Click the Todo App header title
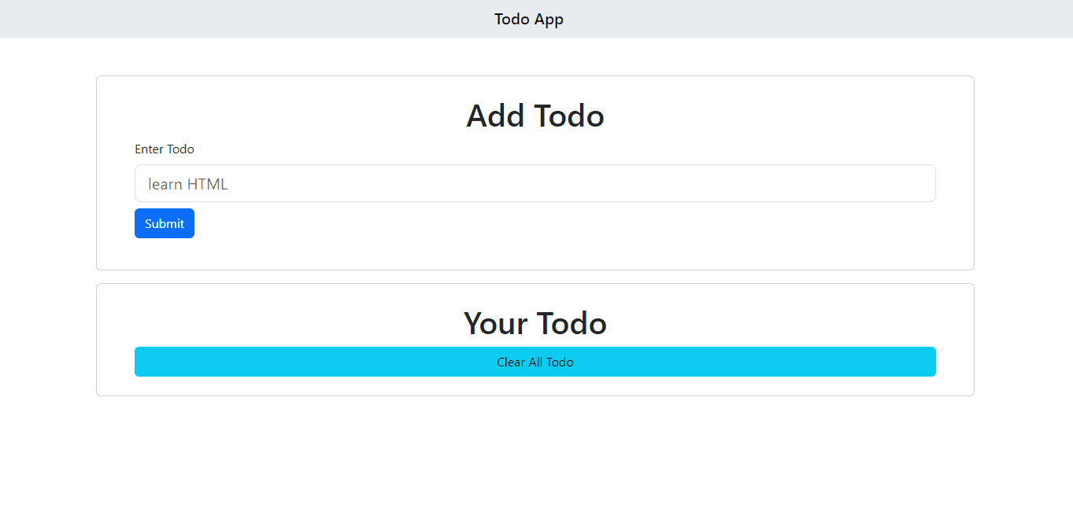The height and width of the screenshot is (515, 1073). [x=529, y=19]
